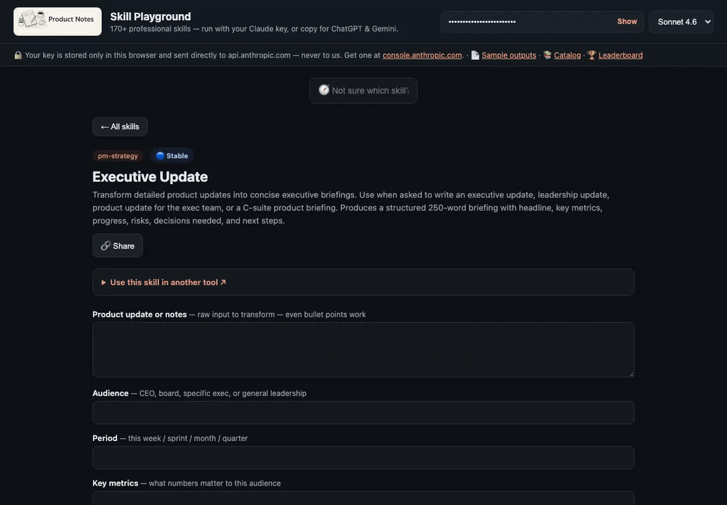
Task: Open the Sample outputs link
Action: click(509, 55)
